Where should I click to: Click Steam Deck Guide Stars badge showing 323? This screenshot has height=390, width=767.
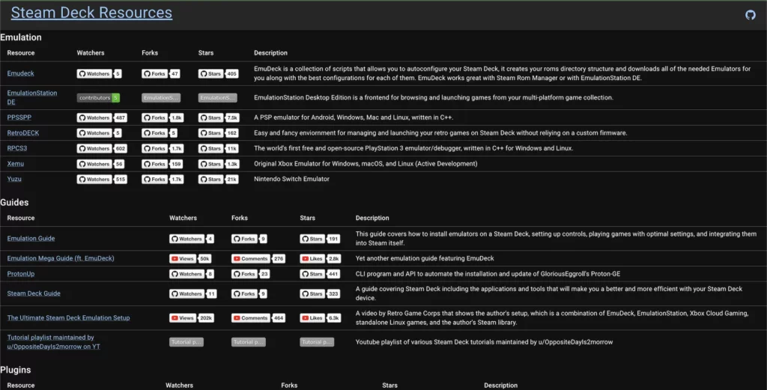point(320,293)
